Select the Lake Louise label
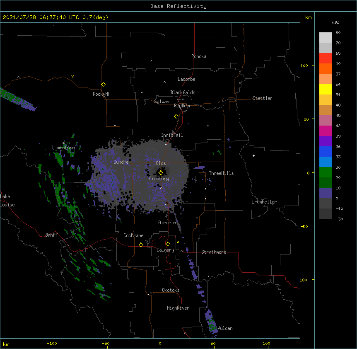 [7, 201]
